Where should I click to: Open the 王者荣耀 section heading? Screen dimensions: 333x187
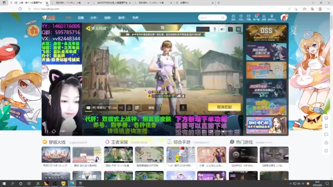119,142
